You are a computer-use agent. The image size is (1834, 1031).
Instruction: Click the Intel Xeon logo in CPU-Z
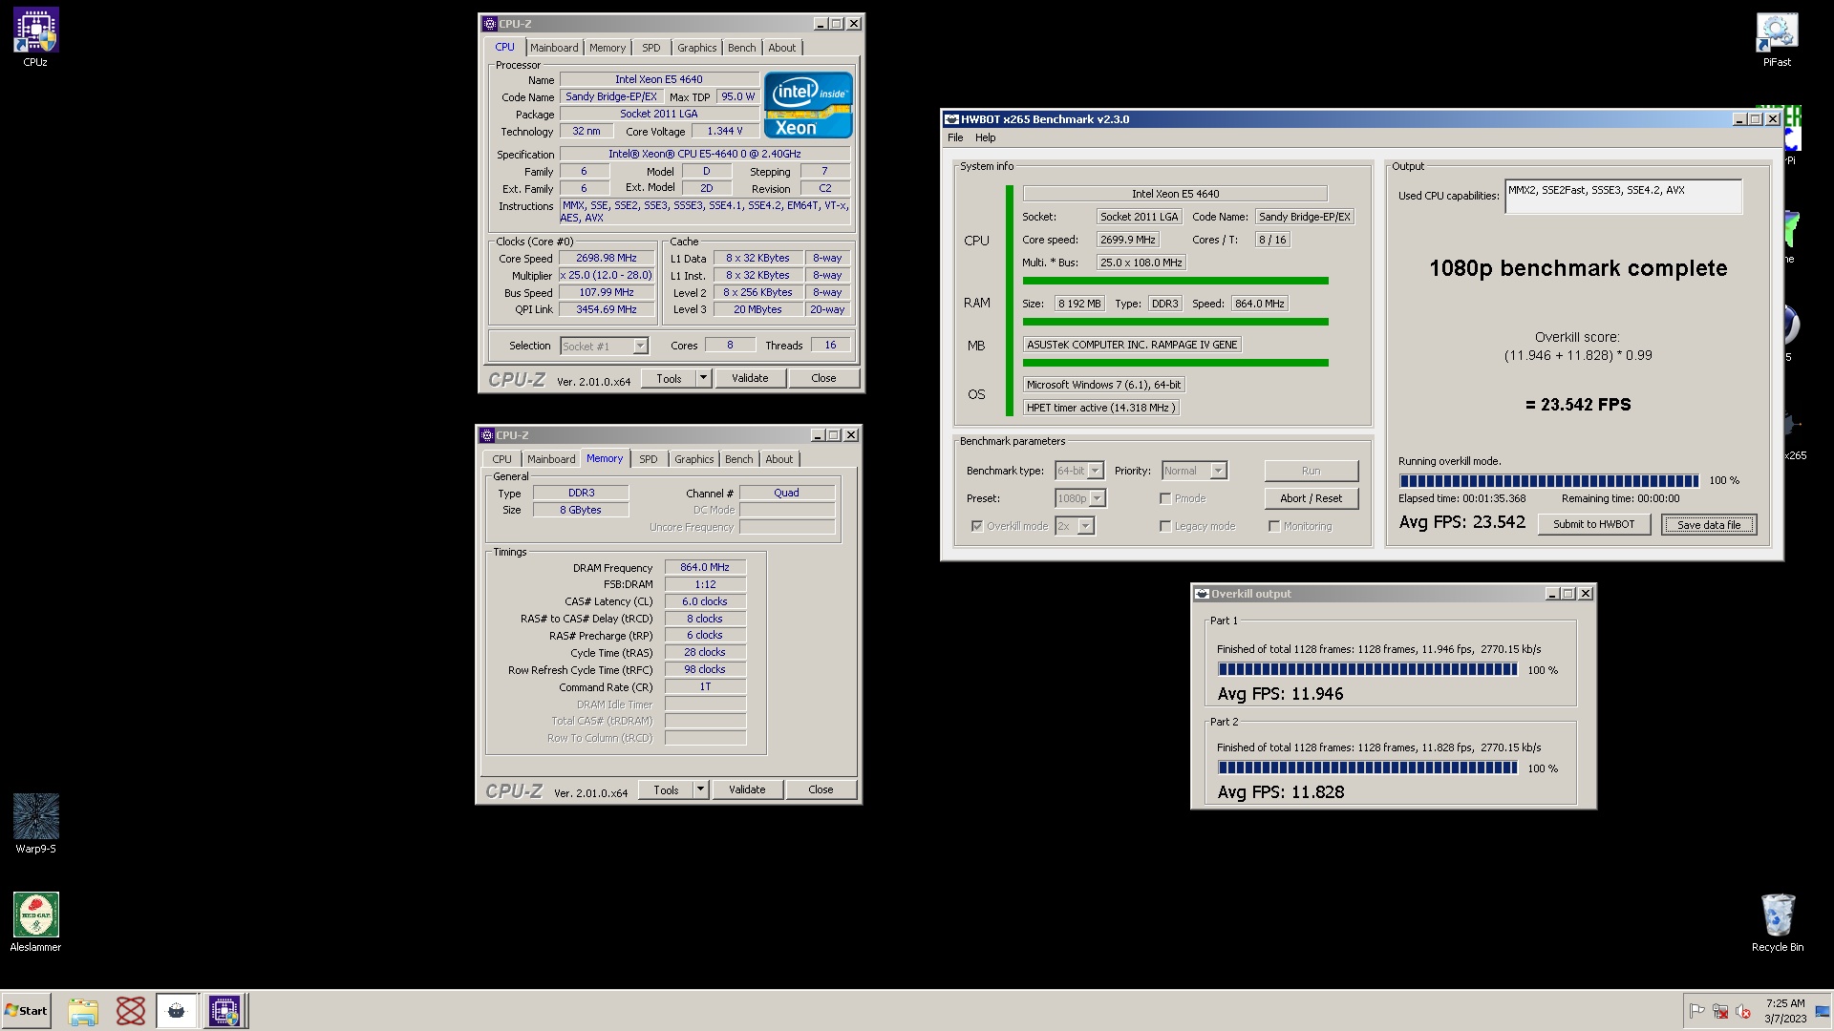[807, 105]
